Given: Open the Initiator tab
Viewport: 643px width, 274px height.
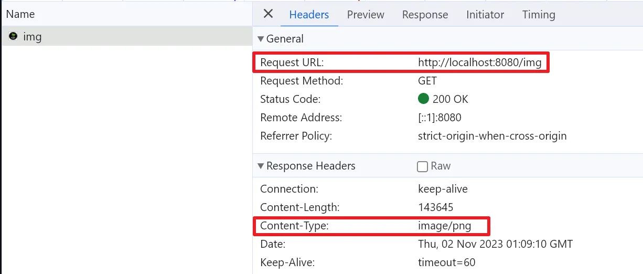Looking at the screenshot, I should (485, 15).
